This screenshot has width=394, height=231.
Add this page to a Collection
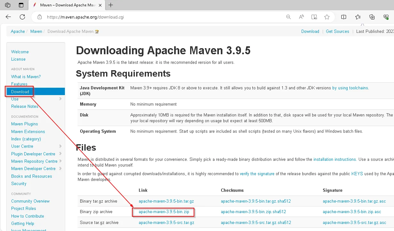[372, 17]
